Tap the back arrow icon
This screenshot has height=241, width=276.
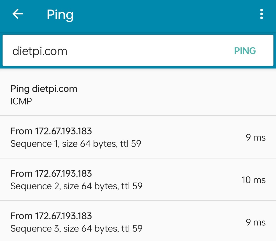(x=18, y=14)
